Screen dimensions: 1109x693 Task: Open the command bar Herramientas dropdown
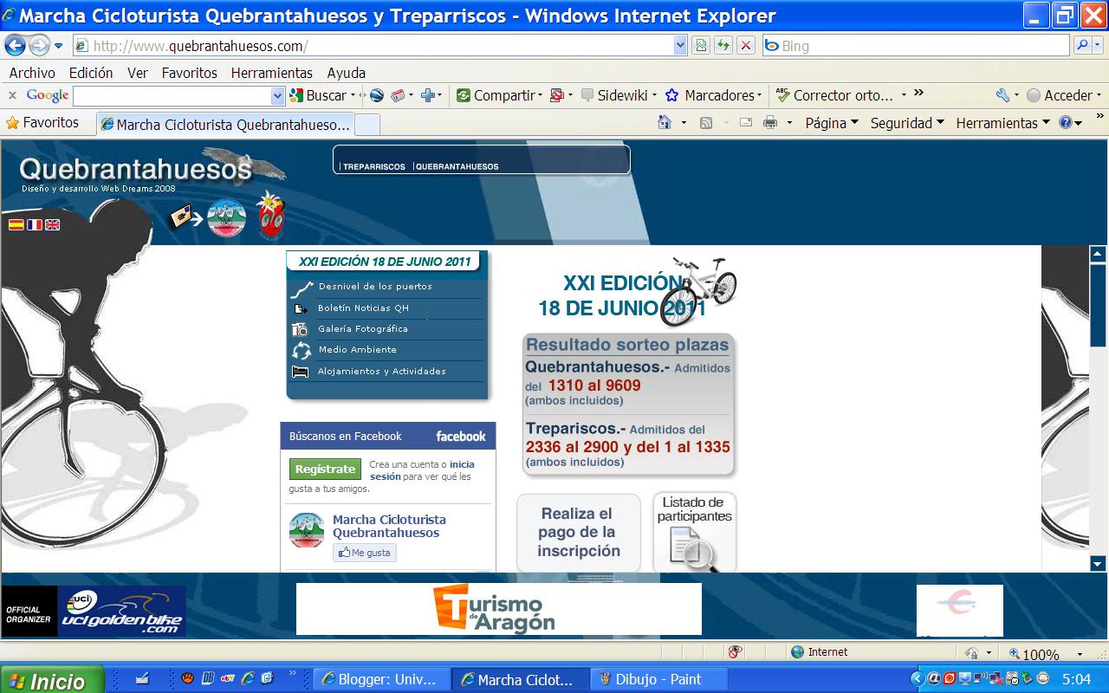(x=1002, y=123)
